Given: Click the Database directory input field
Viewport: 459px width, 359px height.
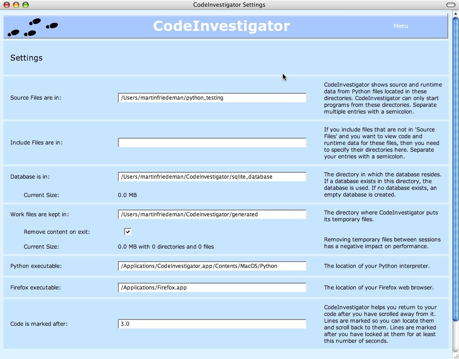Looking at the screenshot, I should (212, 177).
